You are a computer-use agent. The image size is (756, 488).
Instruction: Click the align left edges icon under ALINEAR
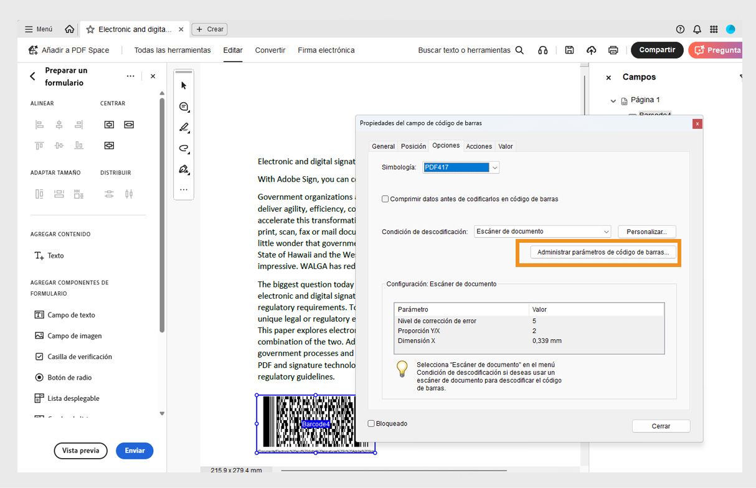coord(39,124)
